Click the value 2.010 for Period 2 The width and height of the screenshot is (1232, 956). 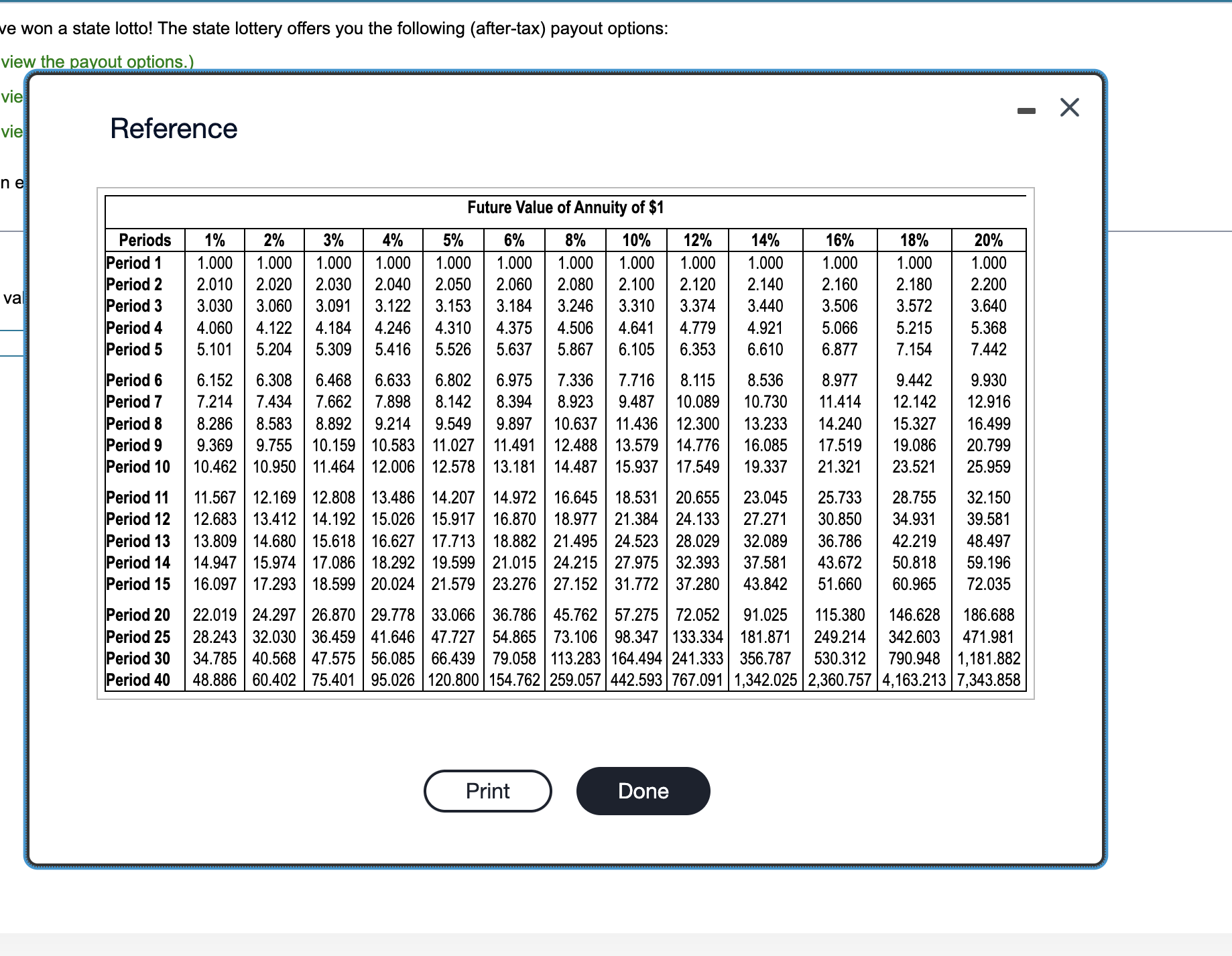pos(213,284)
